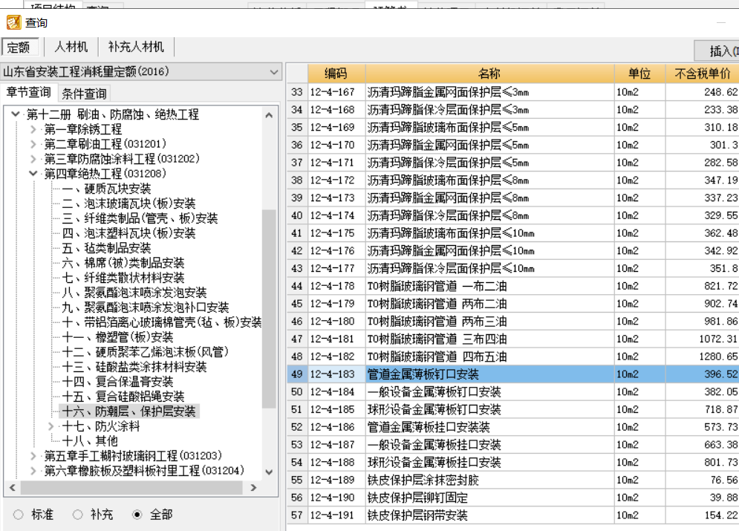
Task: Switch to the 定额 tab
Action: tap(19, 47)
